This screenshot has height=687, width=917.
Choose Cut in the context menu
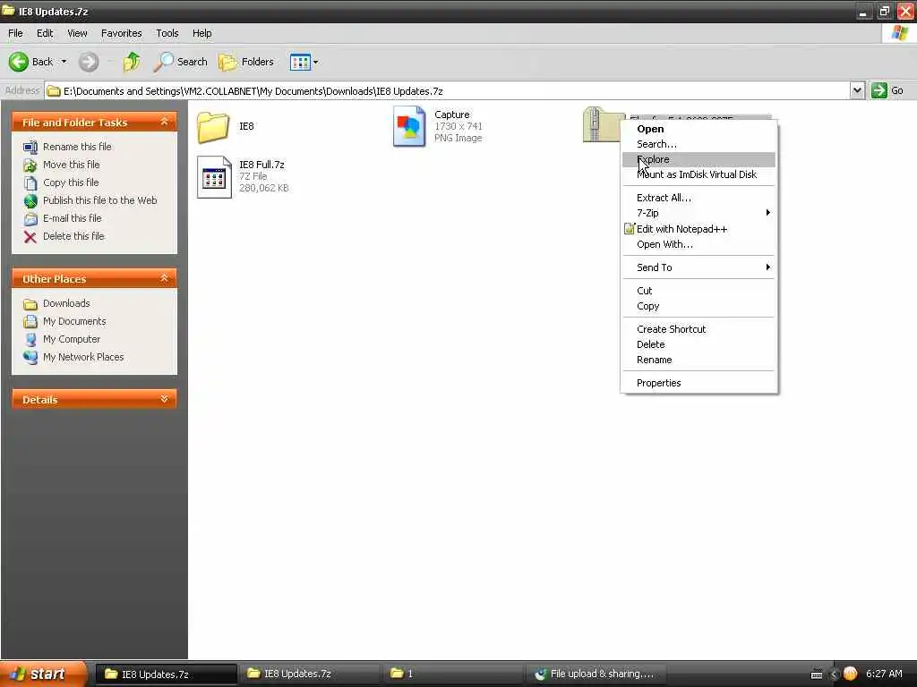tap(698, 291)
